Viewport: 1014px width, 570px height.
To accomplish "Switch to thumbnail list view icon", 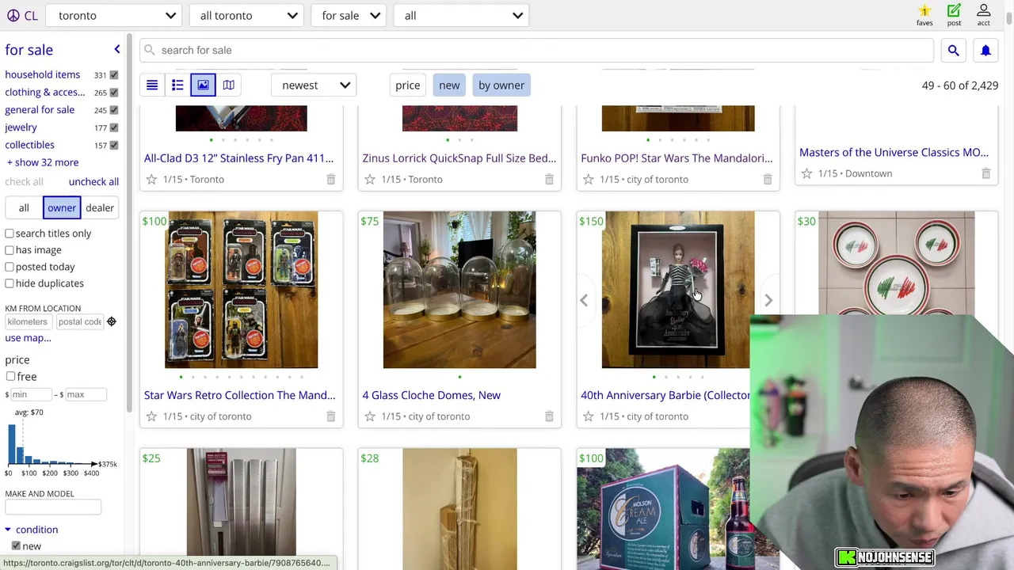I will pos(177,85).
